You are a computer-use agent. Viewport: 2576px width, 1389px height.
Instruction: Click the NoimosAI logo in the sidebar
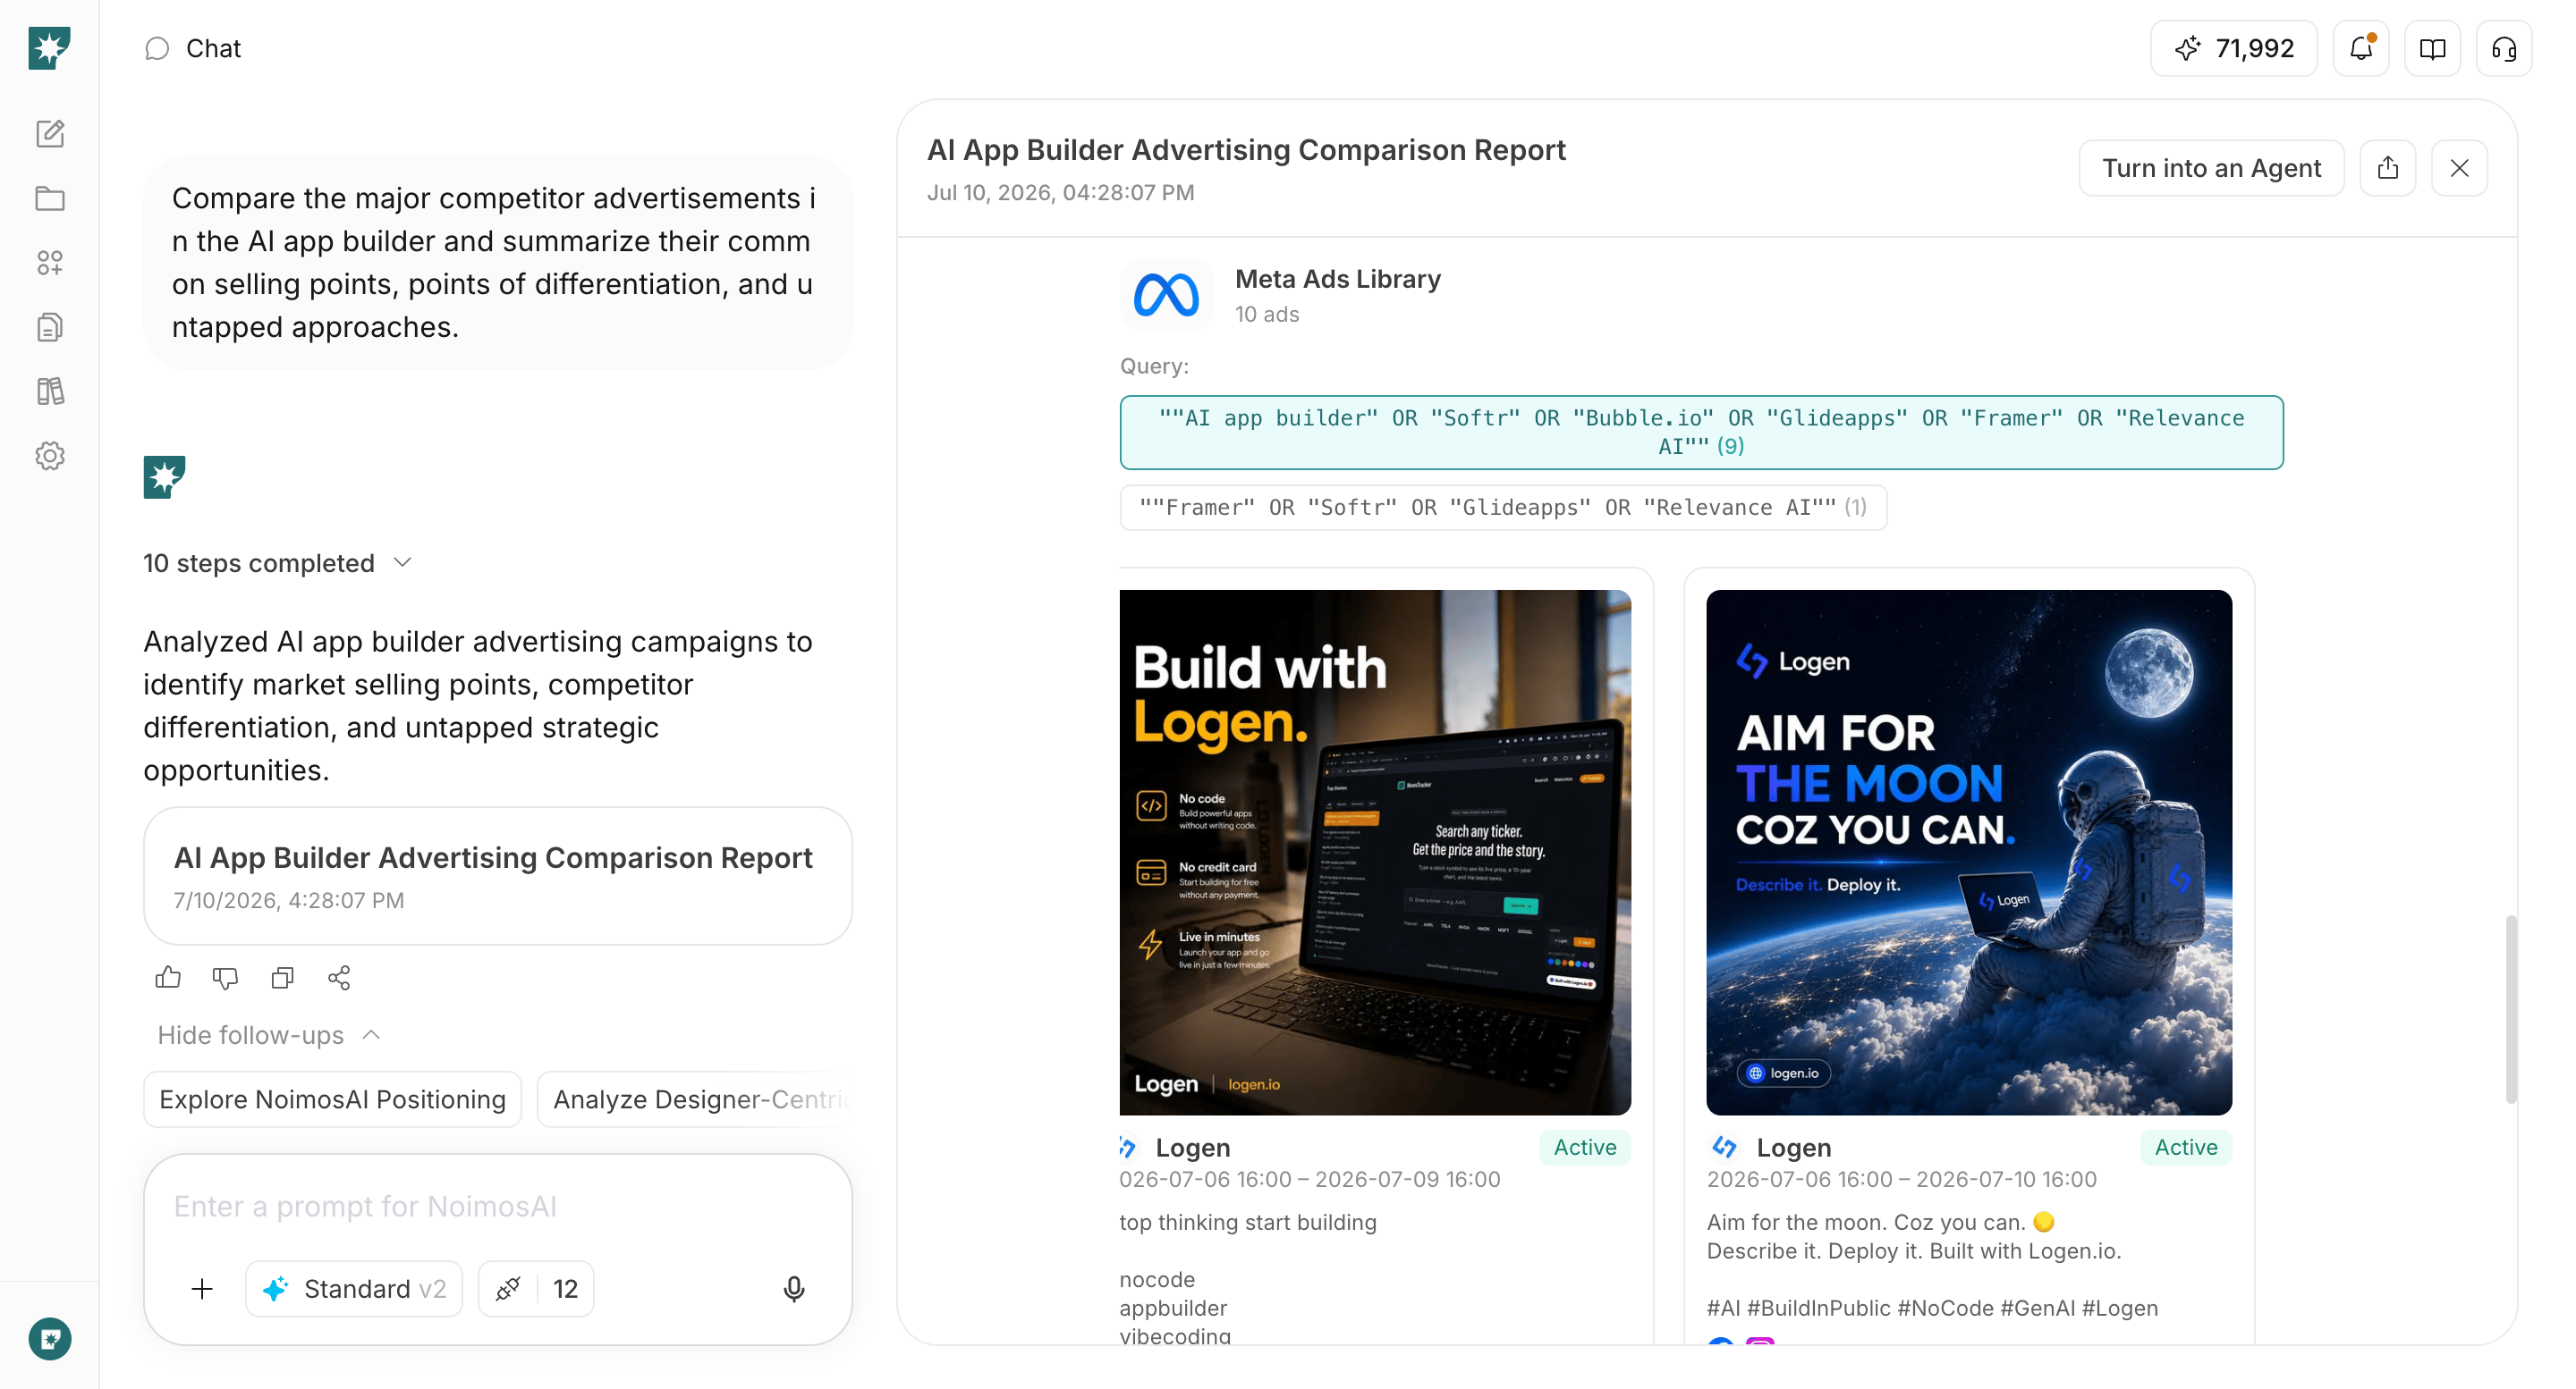pos(49,48)
